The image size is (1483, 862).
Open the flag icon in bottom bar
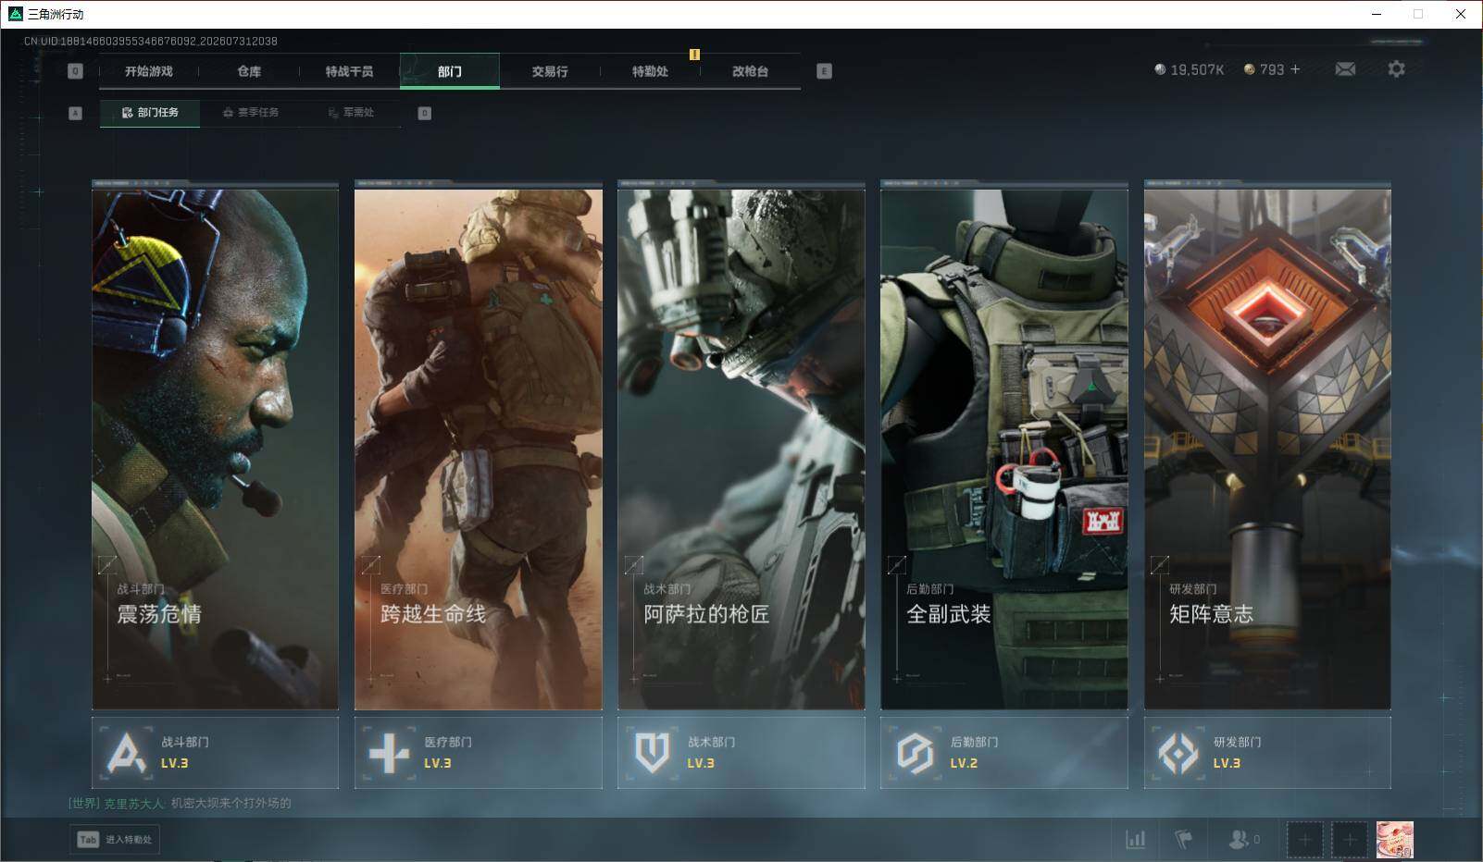coord(1183,839)
